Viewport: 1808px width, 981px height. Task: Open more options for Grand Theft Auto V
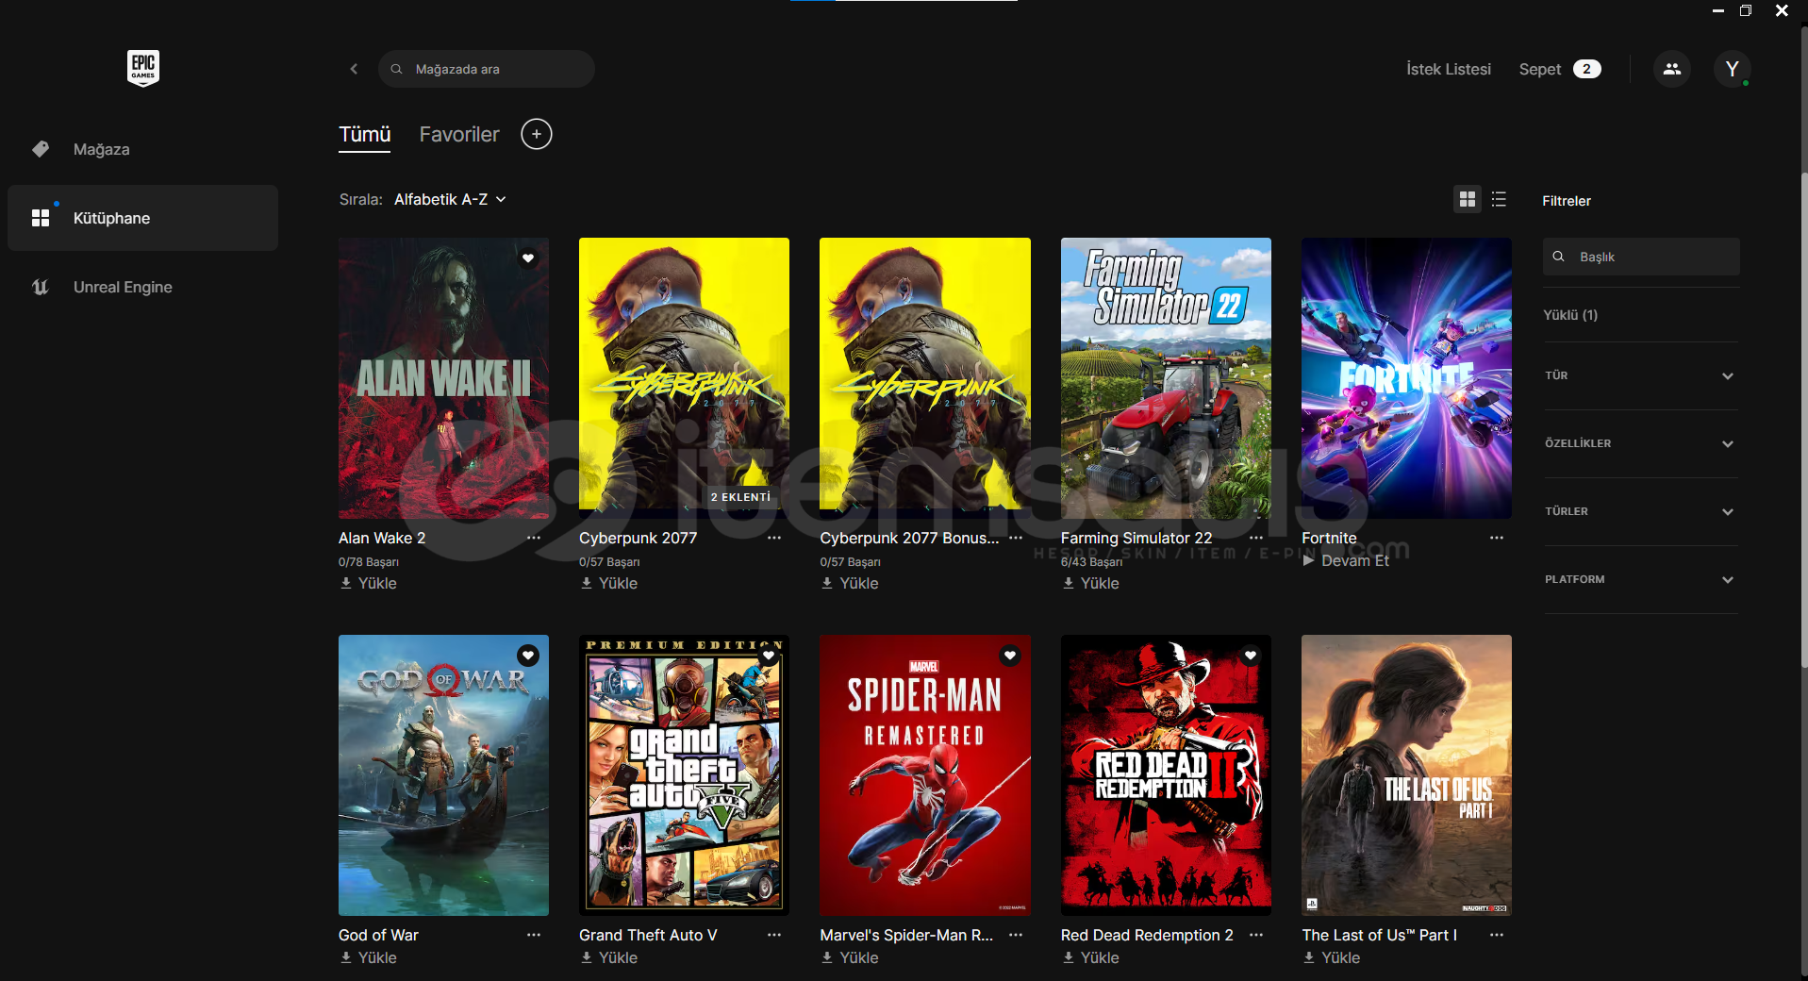pyautogui.click(x=774, y=935)
